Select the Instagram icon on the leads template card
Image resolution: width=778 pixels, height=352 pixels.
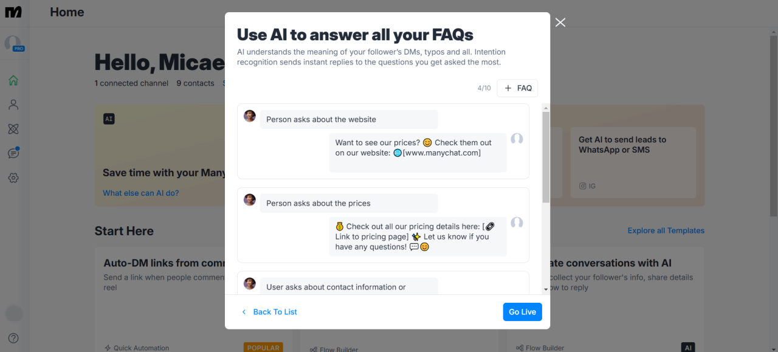[x=582, y=185]
